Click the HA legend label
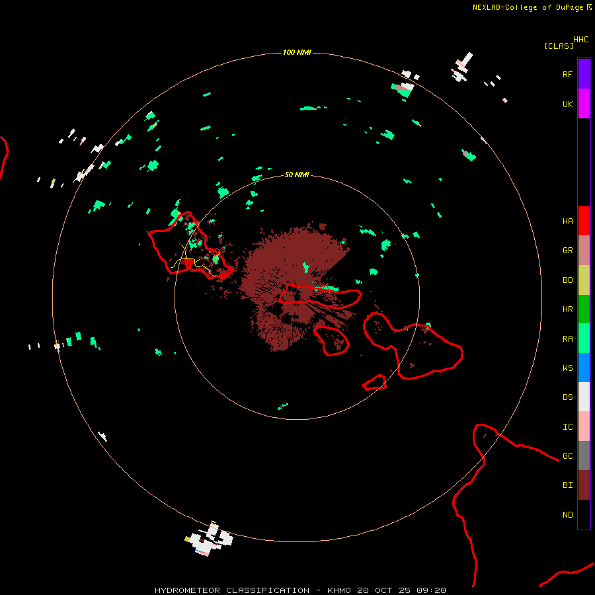595x595 pixels. click(567, 221)
